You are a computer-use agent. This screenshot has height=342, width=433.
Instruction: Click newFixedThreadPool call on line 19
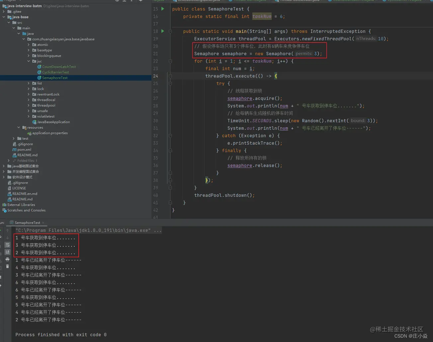[x=327, y=39]
